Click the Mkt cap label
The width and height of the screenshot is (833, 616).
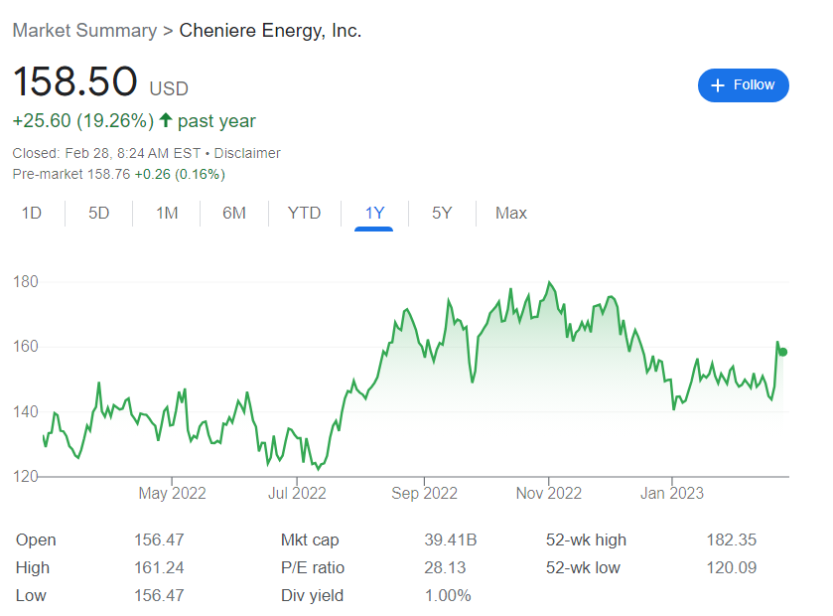tap(310, 540)
